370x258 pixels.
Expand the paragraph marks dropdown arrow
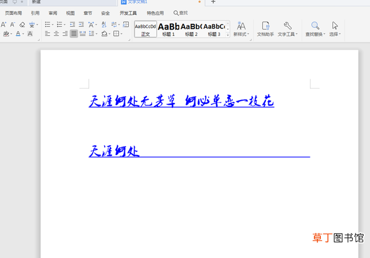(x=119, y=25)
